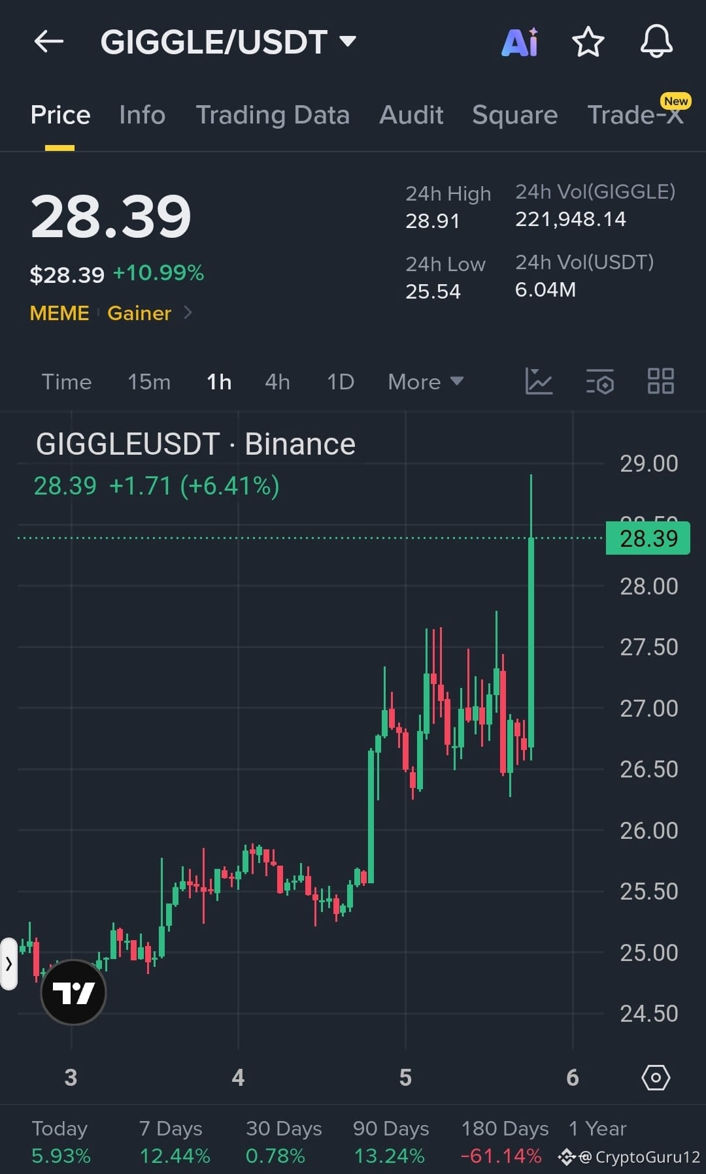Tap date 3 on the time axis
706x1174 pixels.
(71, 1077)
